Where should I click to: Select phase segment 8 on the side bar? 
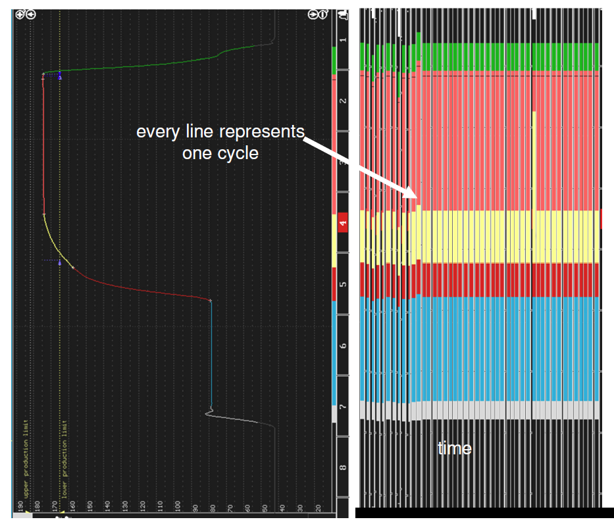coord(343,468)
